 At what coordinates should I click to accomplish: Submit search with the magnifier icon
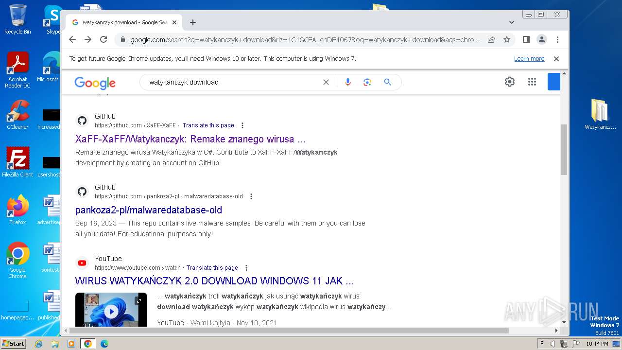coord(387,82)
